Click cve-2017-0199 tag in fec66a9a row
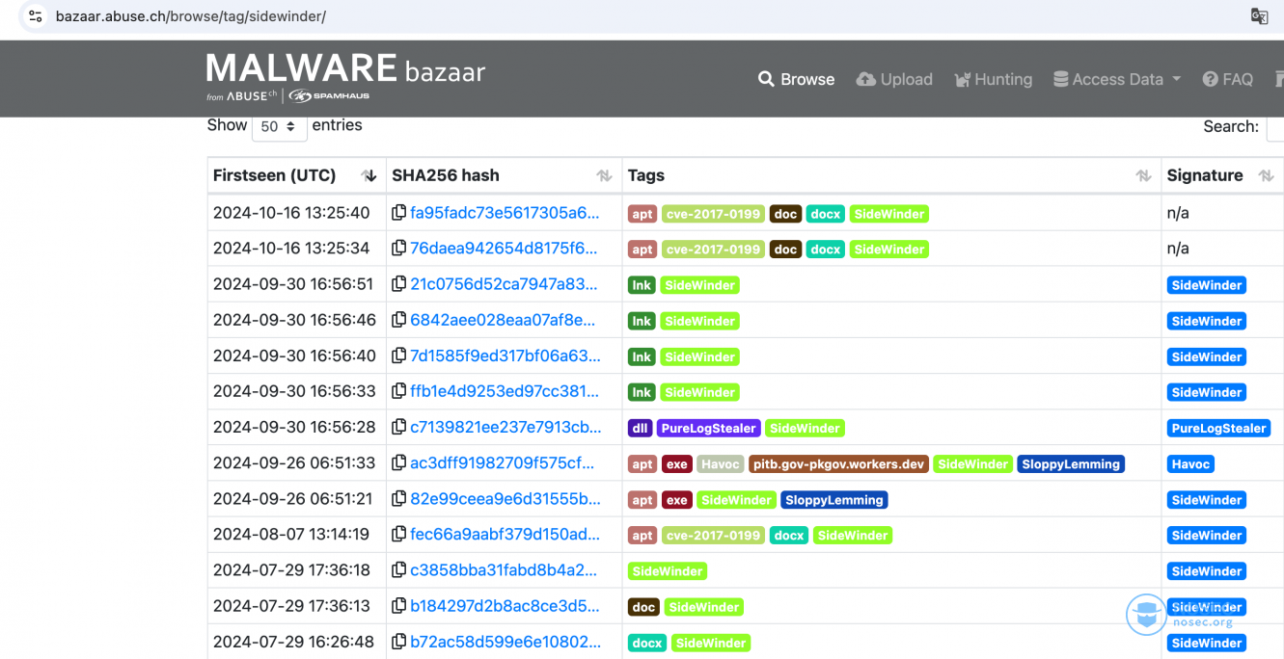The image size is (1284, 659). click(x=713, y=536)
